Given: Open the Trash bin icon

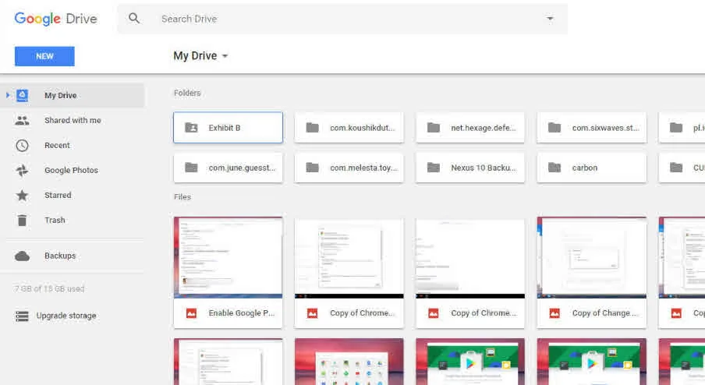Looking at the screenshot, I should tap(22, 220).
